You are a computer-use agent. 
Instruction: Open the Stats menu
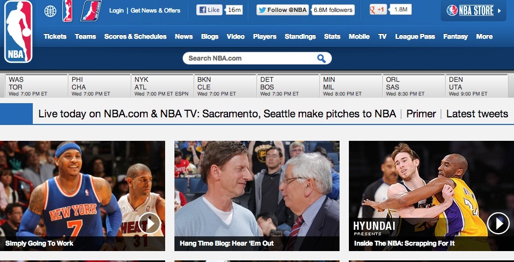[x=332, y=37]
